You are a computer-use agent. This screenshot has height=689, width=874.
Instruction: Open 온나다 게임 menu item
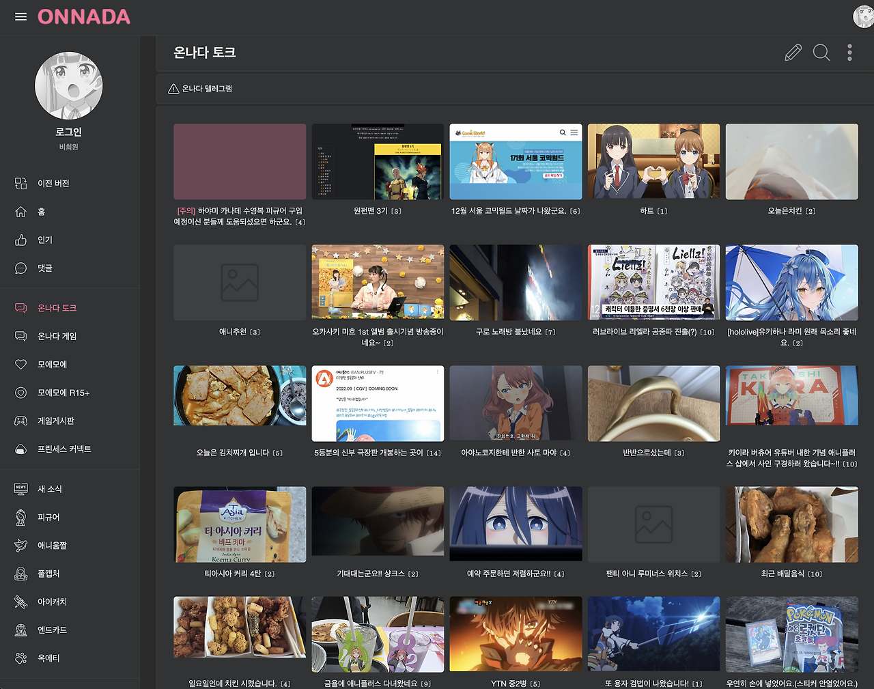click(x=57, y=336)
